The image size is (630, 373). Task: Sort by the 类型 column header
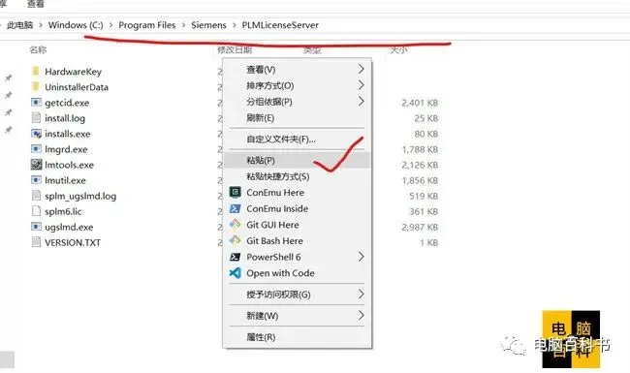[x=312, y=49]
